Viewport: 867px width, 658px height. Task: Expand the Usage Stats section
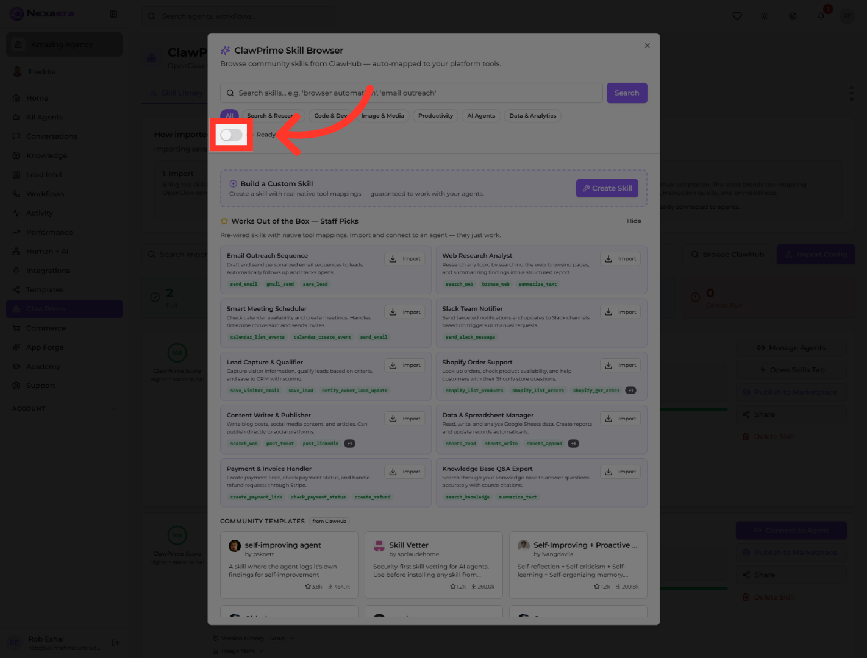tap(238, 651)
